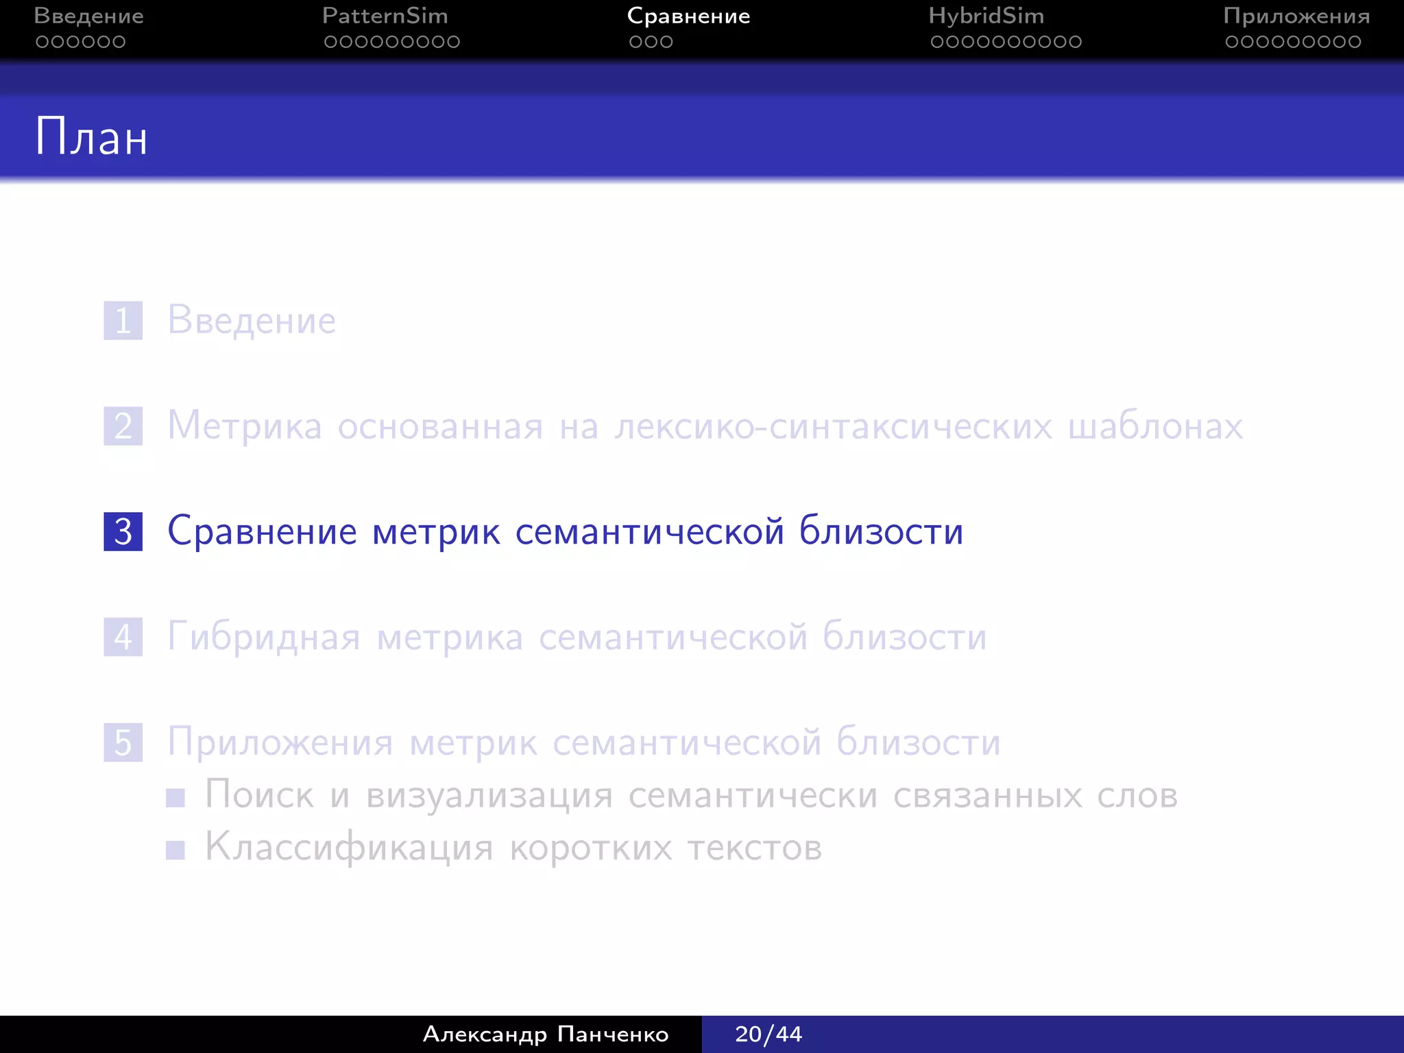
Task: Click last slide circle under Введение
Action: tap(119, 42)
